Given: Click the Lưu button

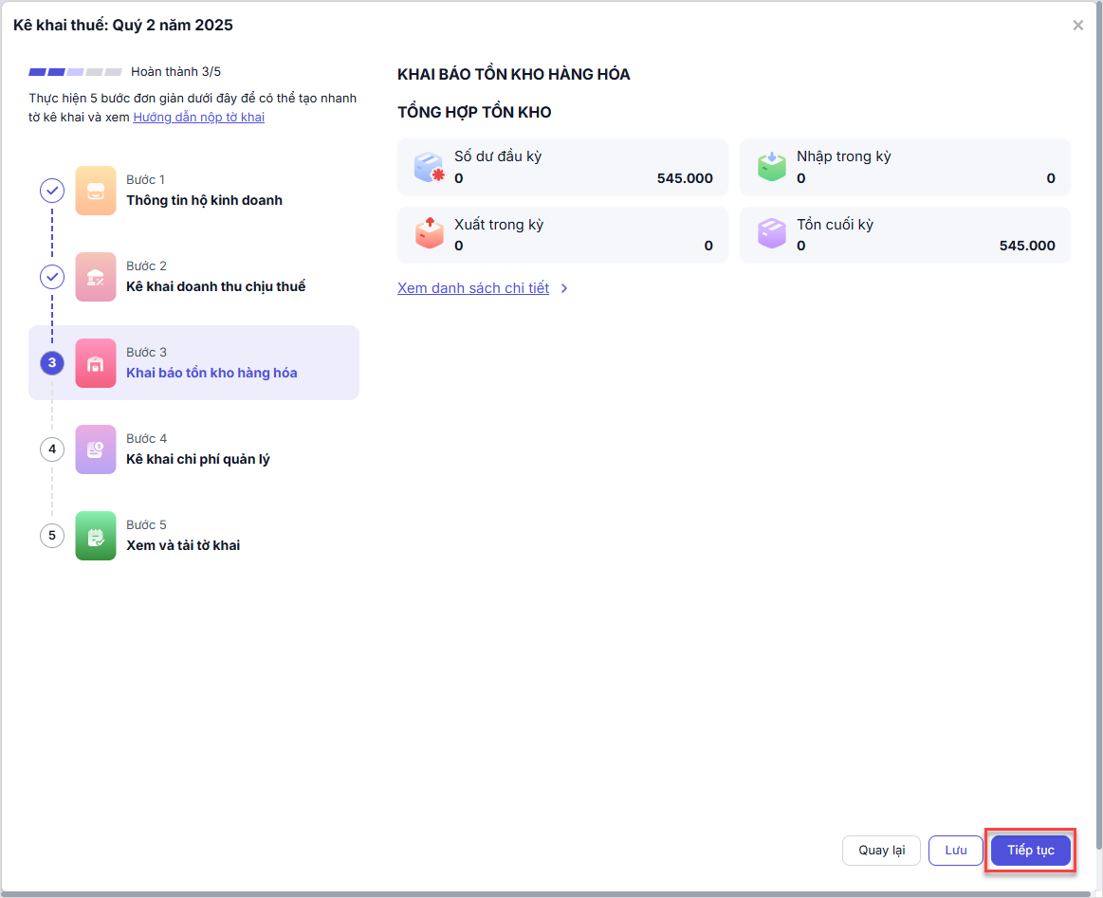Looking at the screenshot, I should 955,851.
